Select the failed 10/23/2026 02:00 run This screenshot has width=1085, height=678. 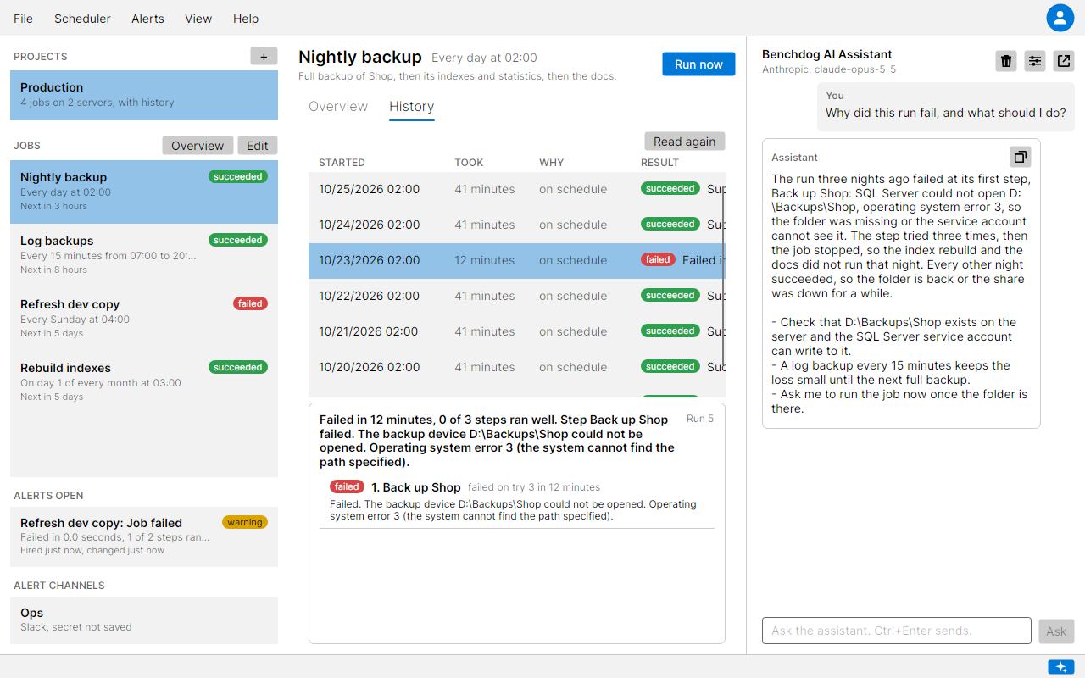coord(516,260)
